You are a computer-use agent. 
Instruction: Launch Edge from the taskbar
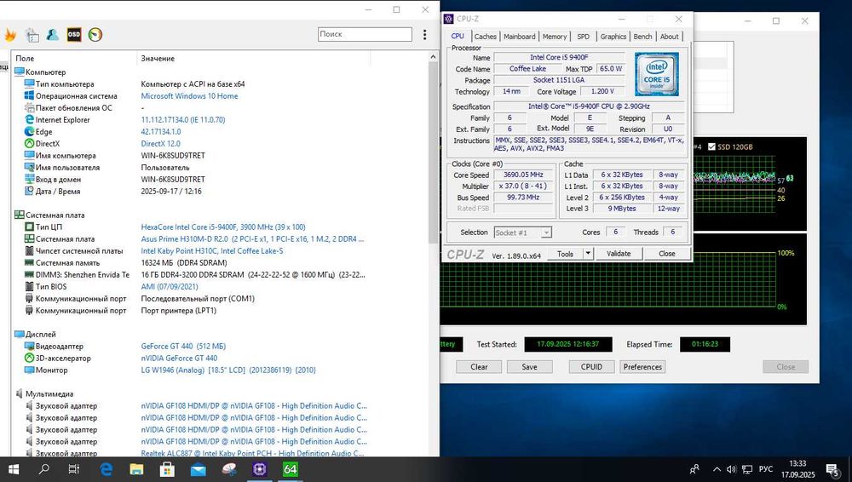[106, 469]
